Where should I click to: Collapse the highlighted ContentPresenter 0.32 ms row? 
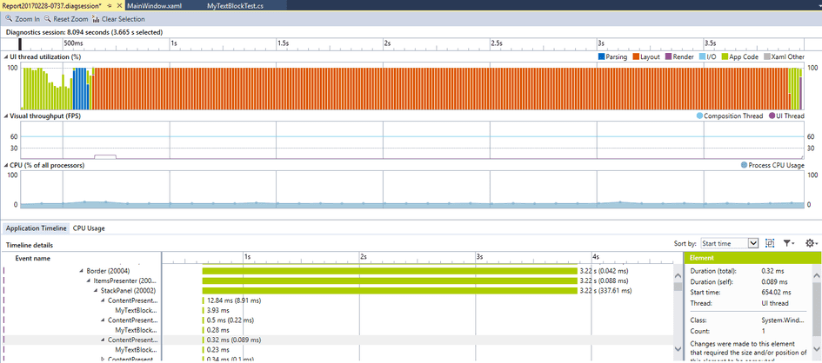click(x=103, y=340)
